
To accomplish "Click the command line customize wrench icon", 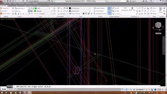I will [x=11, y=86].
